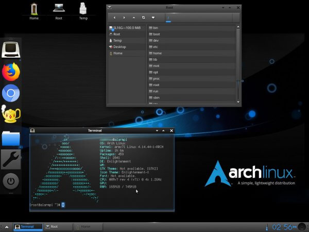Launch Firefox from the dock

click(11, 72)
